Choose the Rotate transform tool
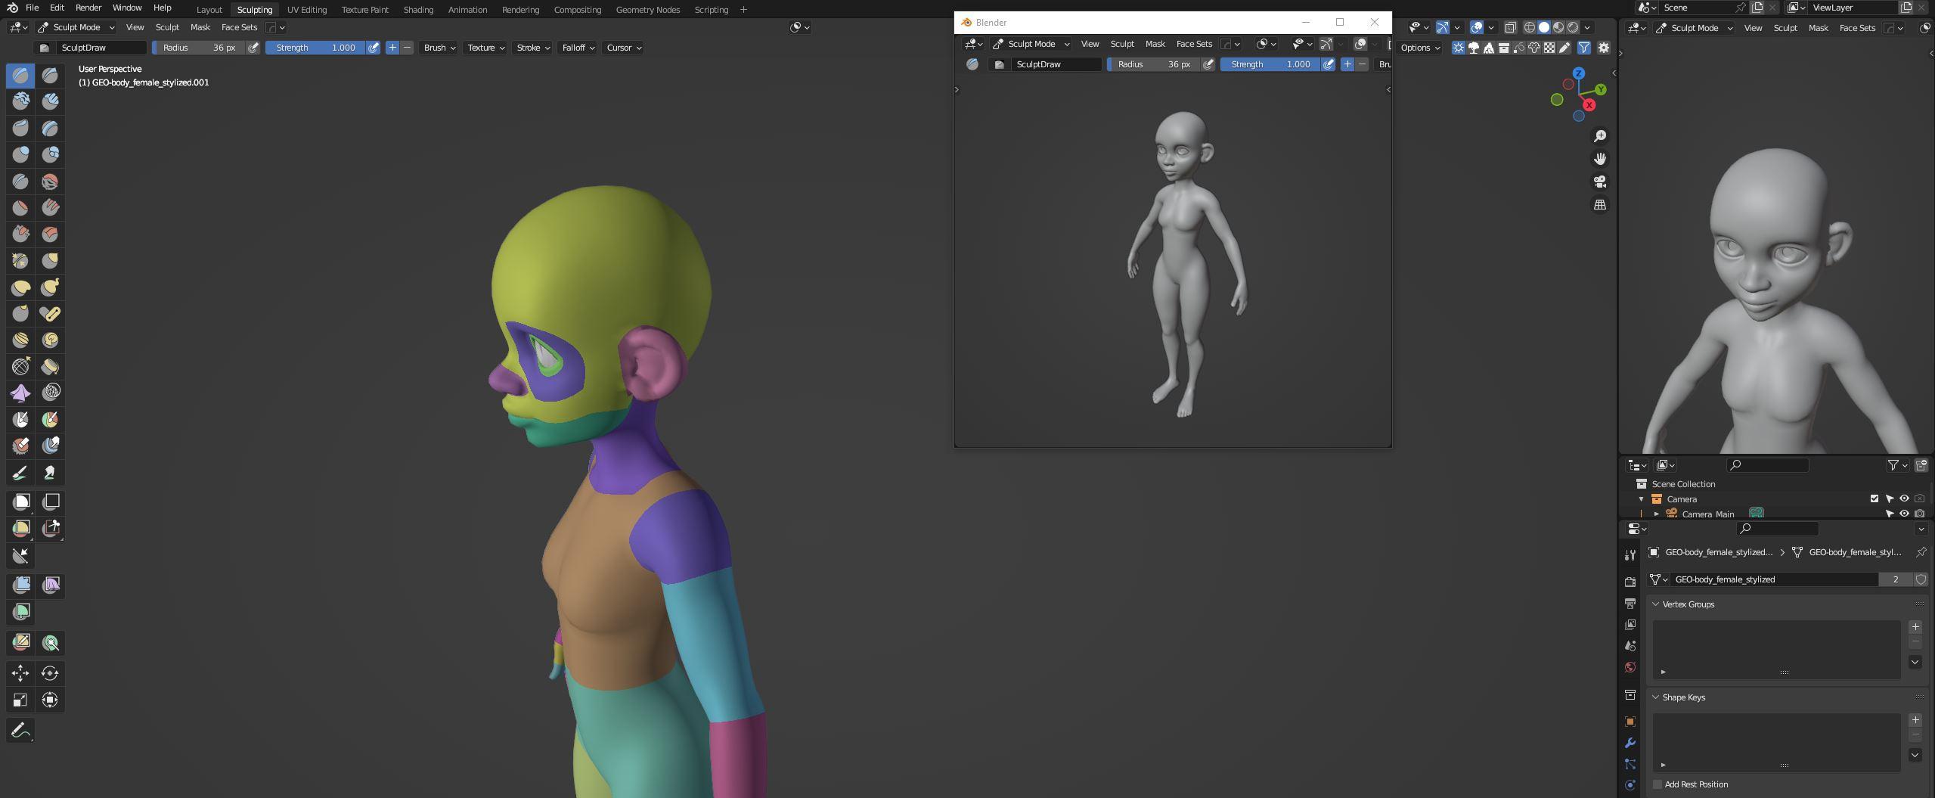 point(50,673)
